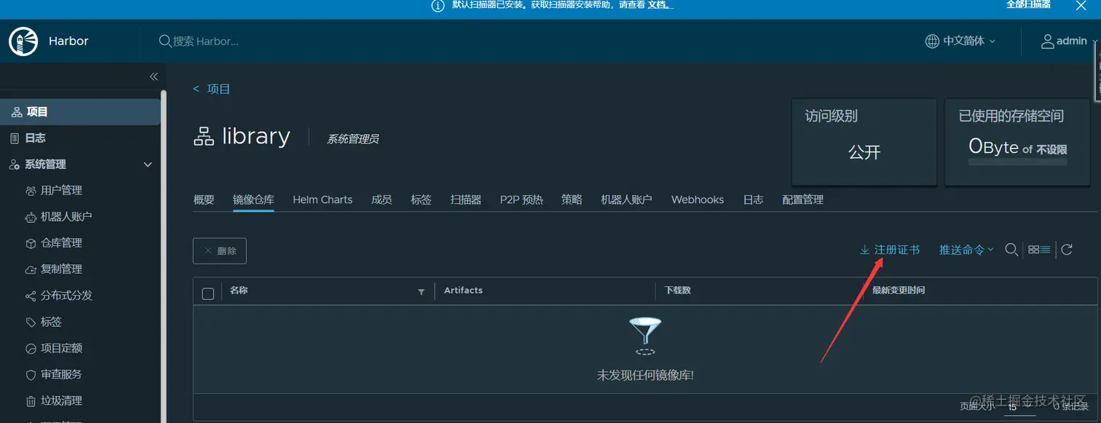Image resolution: width=1101 pixels, height=423 pixels.
Task: Open the 配置管理 tab
Action: [802, 199]
